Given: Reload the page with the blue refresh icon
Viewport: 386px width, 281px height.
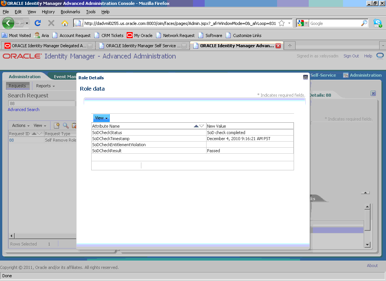Looking at the screenshot, I should coord(38,23).
